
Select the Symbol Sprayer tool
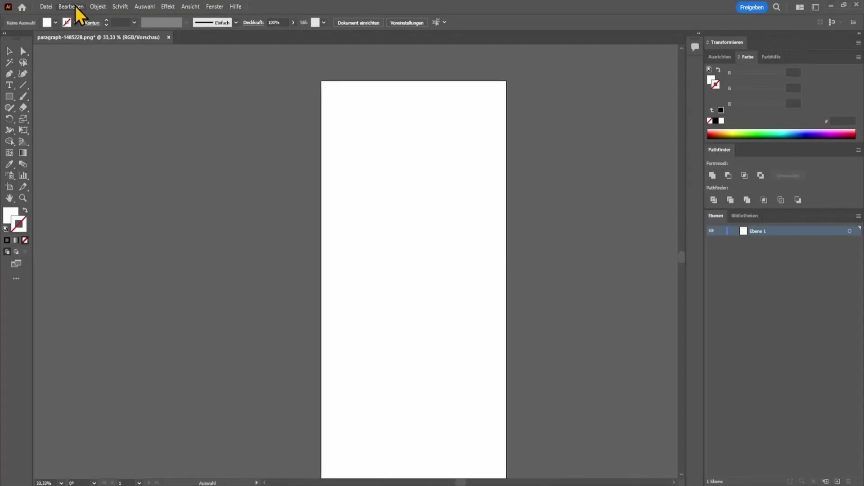pos(9,175)
